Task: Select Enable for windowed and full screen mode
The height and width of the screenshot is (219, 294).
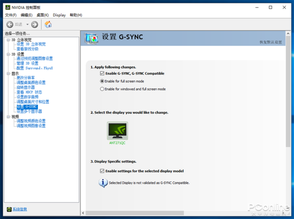Action: (102, 89)
